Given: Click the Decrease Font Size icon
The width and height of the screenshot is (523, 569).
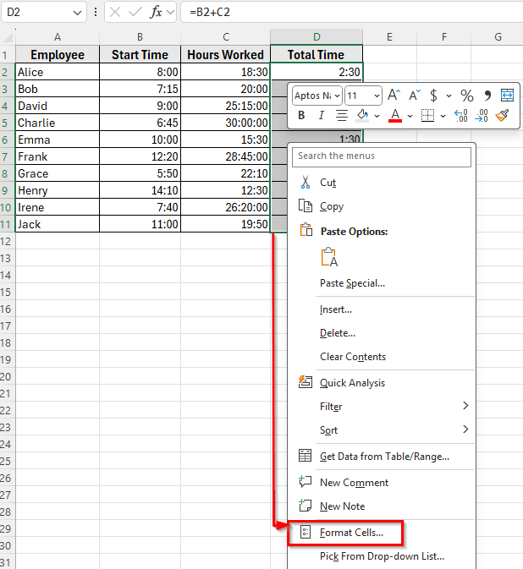Looking at the screenshot, I should (x=415, y=96).
